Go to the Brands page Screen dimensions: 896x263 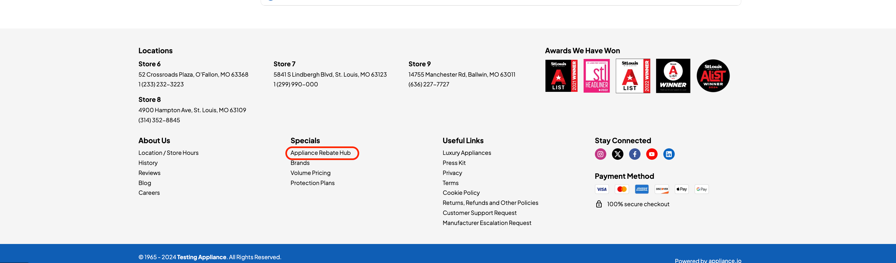(x=300, y=163)
